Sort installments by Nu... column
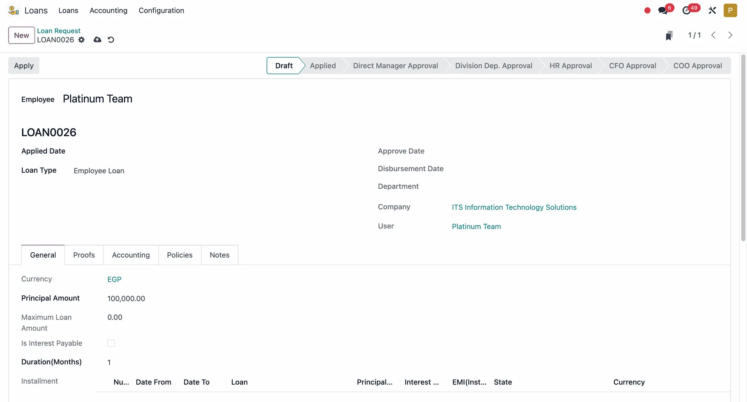This screenshot has width=747, height=402. [x=121, y=382]
